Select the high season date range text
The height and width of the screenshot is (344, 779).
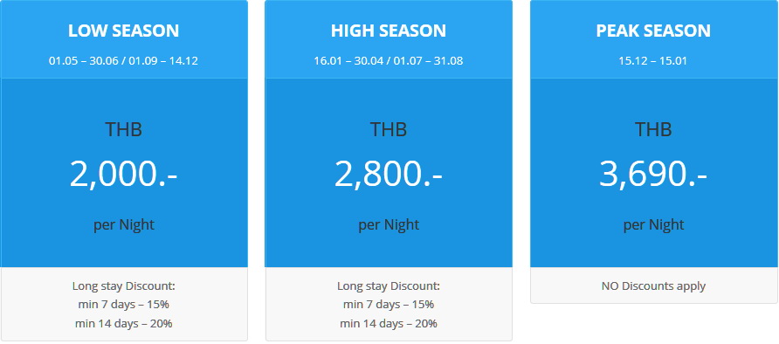[389, 61]
